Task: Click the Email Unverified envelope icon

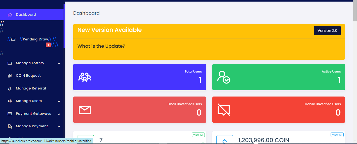Action: point(85,110)
